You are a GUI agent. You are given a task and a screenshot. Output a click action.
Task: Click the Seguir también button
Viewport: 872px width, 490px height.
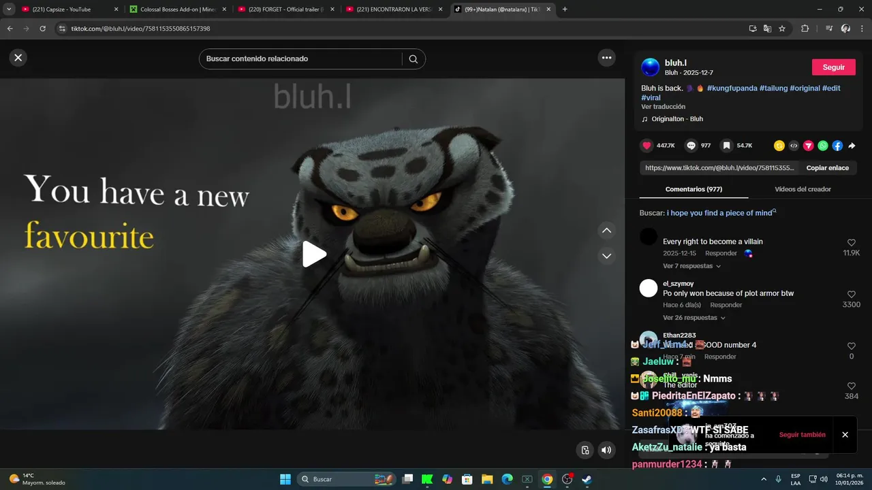pos(802,435)
